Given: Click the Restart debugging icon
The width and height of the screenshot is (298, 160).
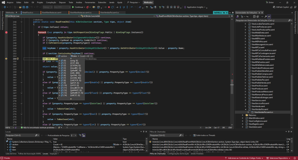Looking at the screenshot, I should point(112,7).
